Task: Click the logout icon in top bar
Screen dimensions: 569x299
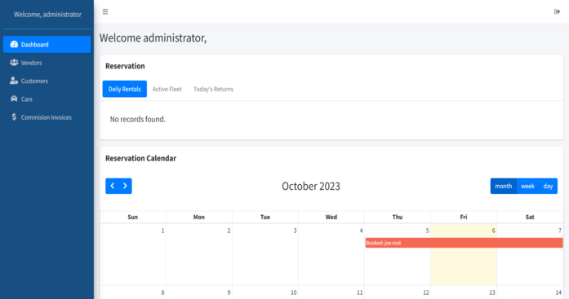Action: [557, 11]
